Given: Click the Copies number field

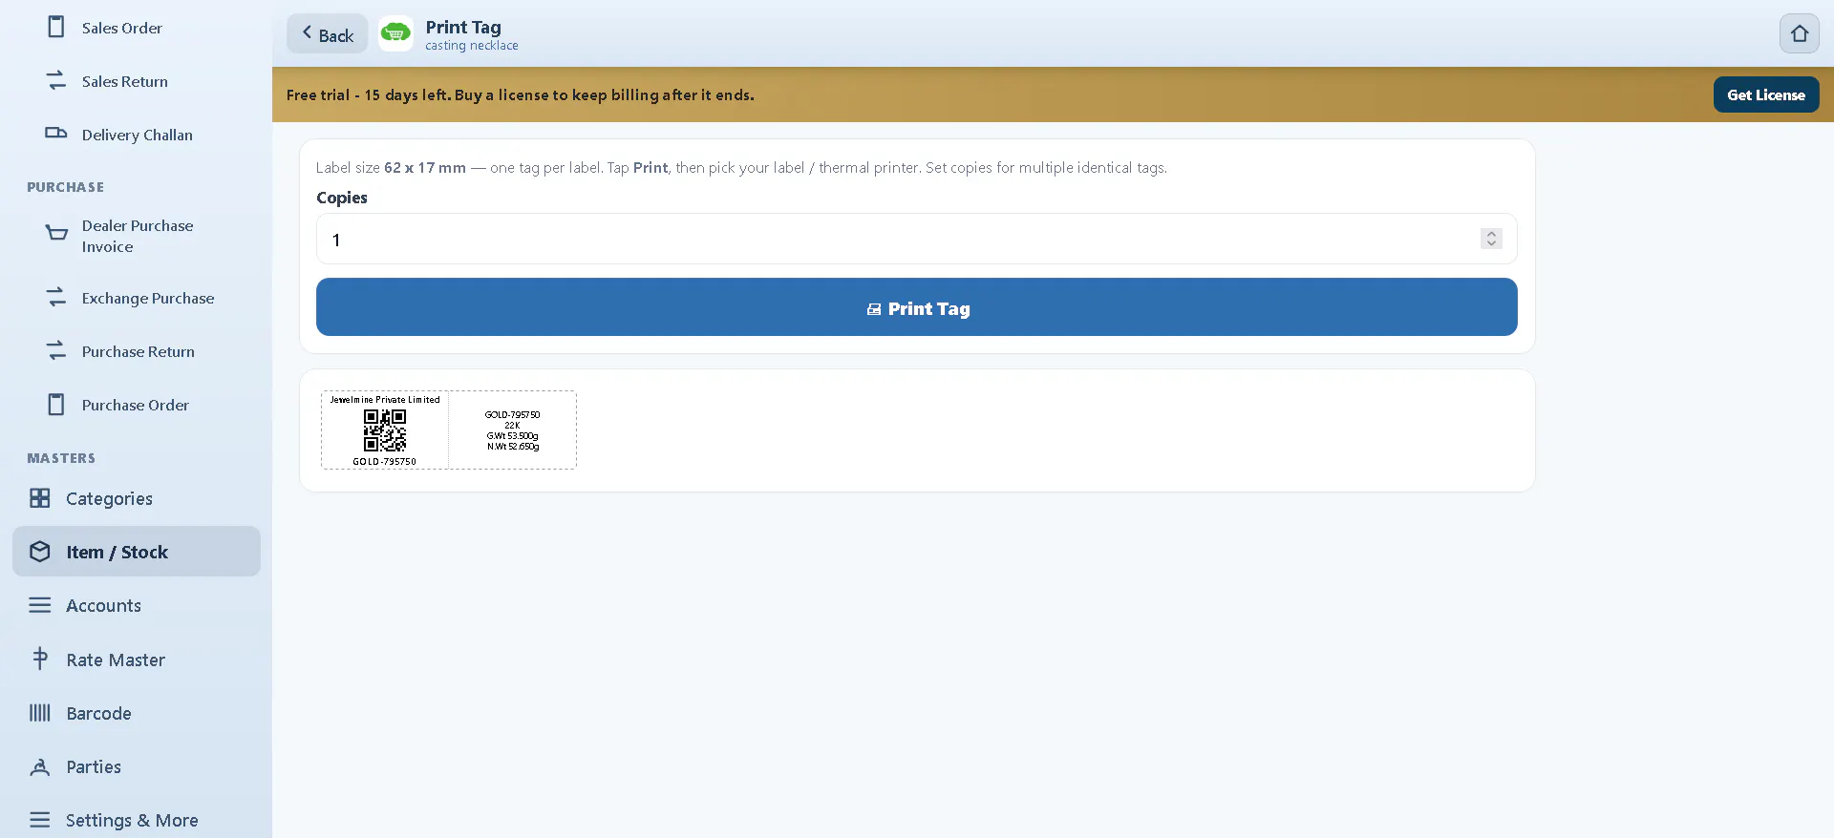Looking at the screenshot, I should click(916, 239).
